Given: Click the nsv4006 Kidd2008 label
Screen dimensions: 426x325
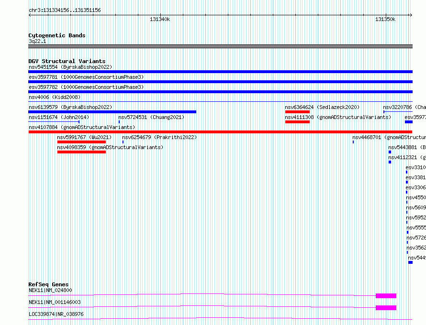Looking at the screenshot, I should point(55,97).
